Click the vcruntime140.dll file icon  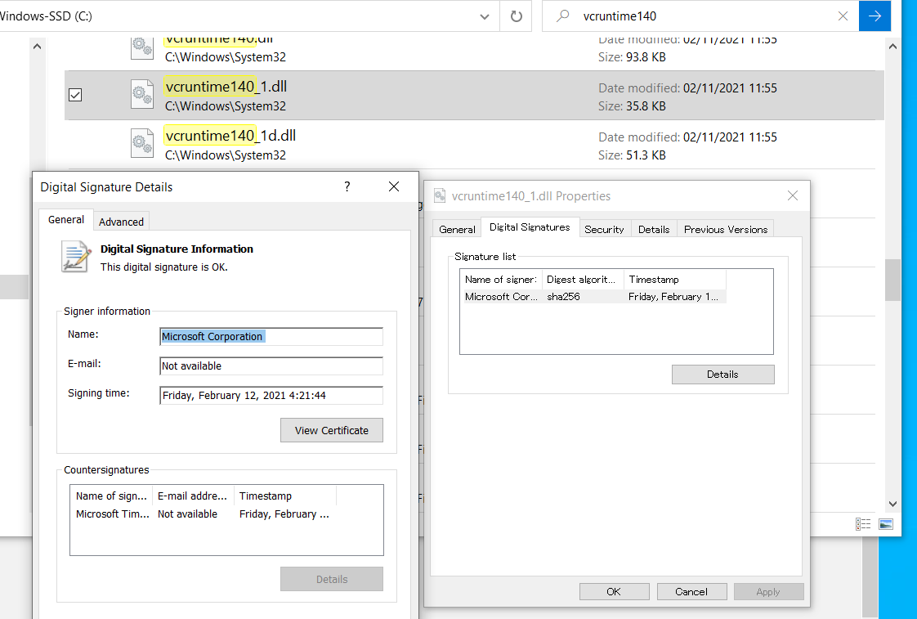(142, 48)
